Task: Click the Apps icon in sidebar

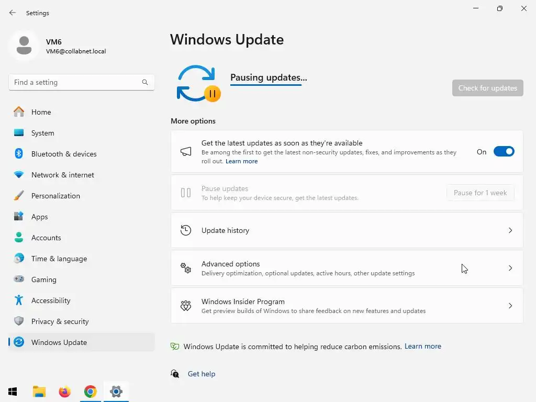Action: pos(19,216)
